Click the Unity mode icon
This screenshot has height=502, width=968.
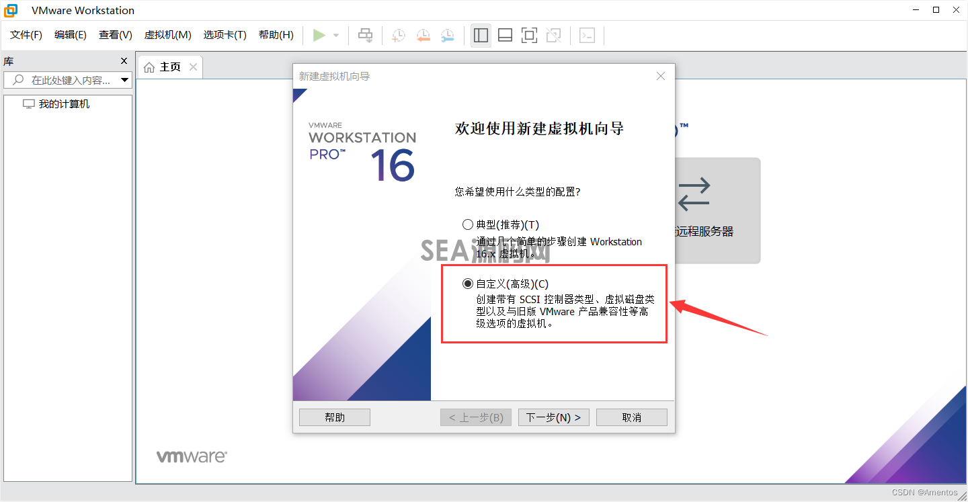pyautogui.click(x=553, y=35)
